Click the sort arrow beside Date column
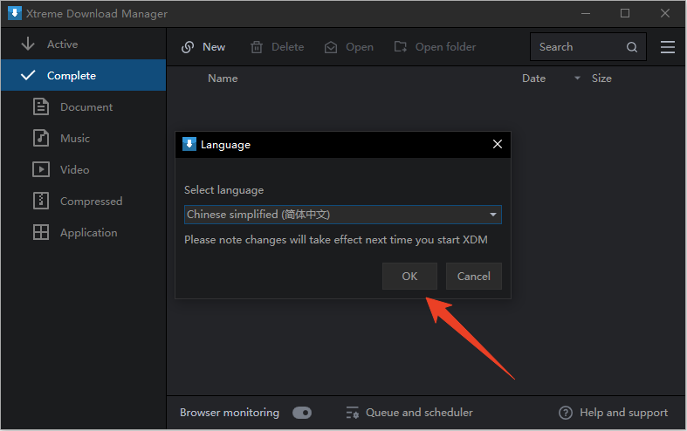687x431 pixels. pyautogui.click(x=577, y=79)
